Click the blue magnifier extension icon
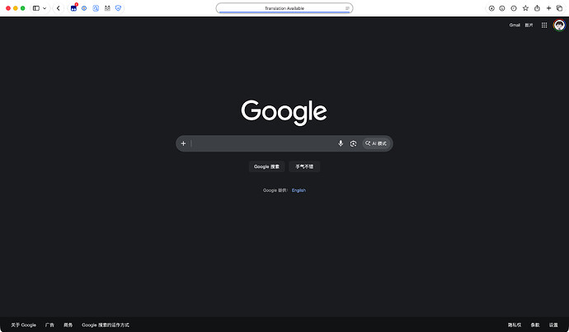Viewport: 569px width, 332px height. (x=96, y=8)
